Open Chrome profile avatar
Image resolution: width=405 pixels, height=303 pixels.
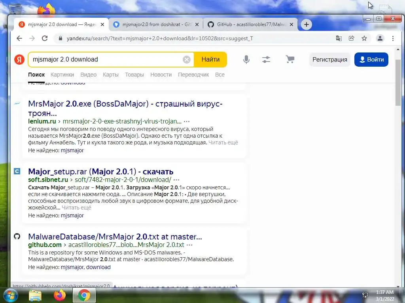tap(380, 38)
